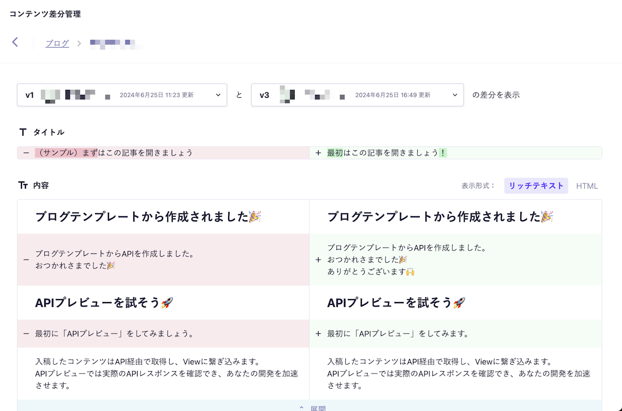
Task: Click the chevron-up icon above 展開
Action: coord(301,407)
